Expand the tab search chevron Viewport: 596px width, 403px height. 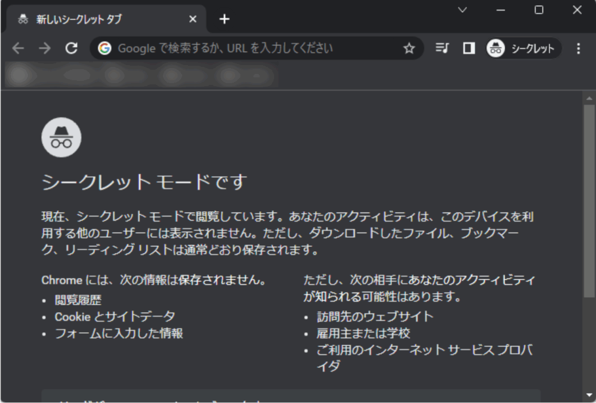click(x=463, y=10)
